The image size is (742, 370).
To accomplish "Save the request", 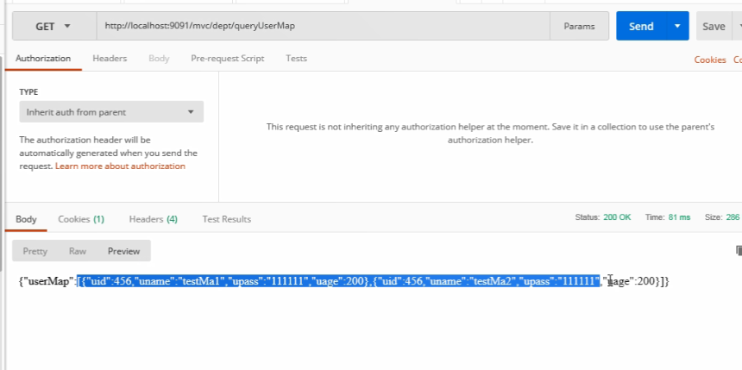I will click(x=714, y=26).
